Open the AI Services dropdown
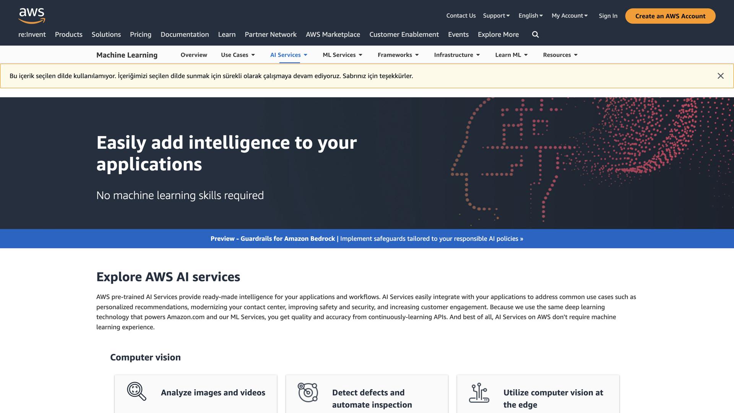This screenshot has width=734, height=413. click(288, 55)
